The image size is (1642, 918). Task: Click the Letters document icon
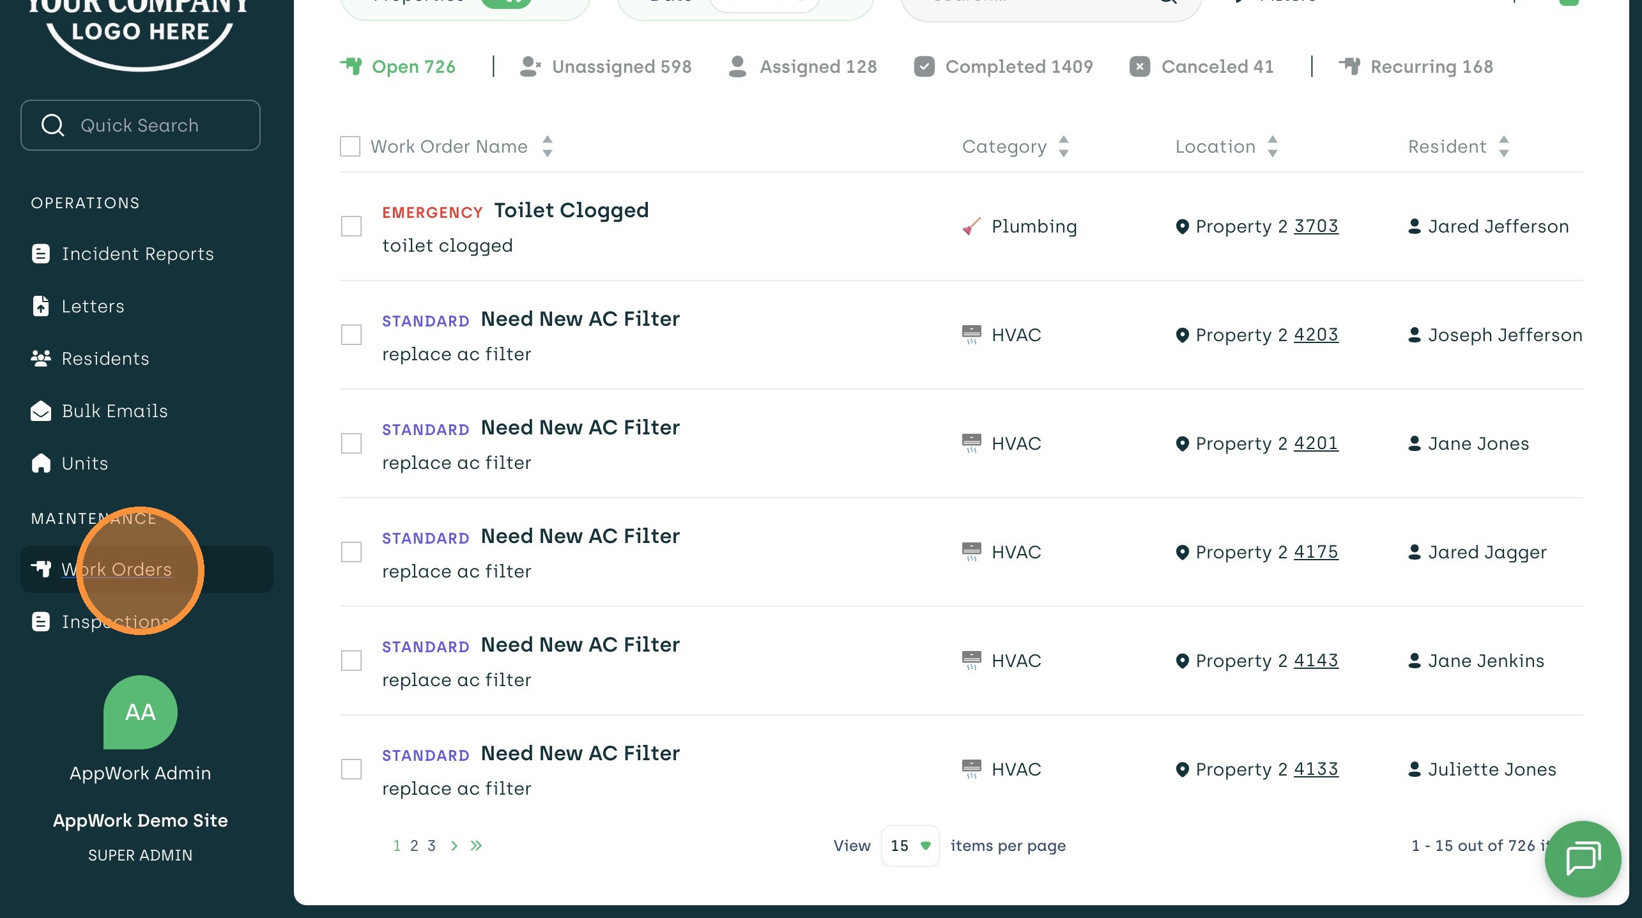[x=41, y=306]
